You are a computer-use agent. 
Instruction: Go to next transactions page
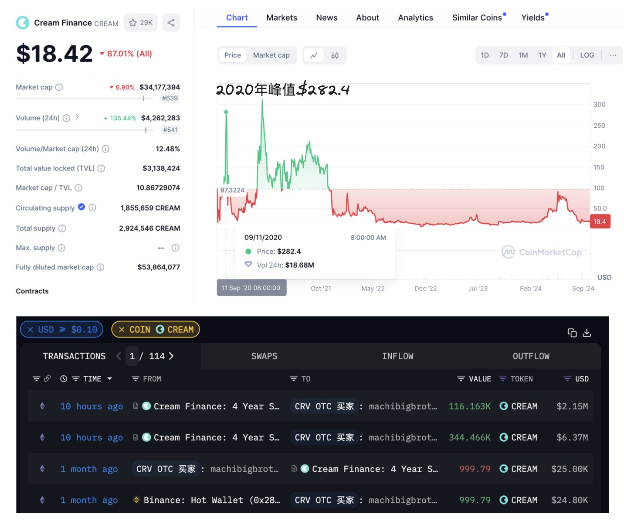click(171, 356)
